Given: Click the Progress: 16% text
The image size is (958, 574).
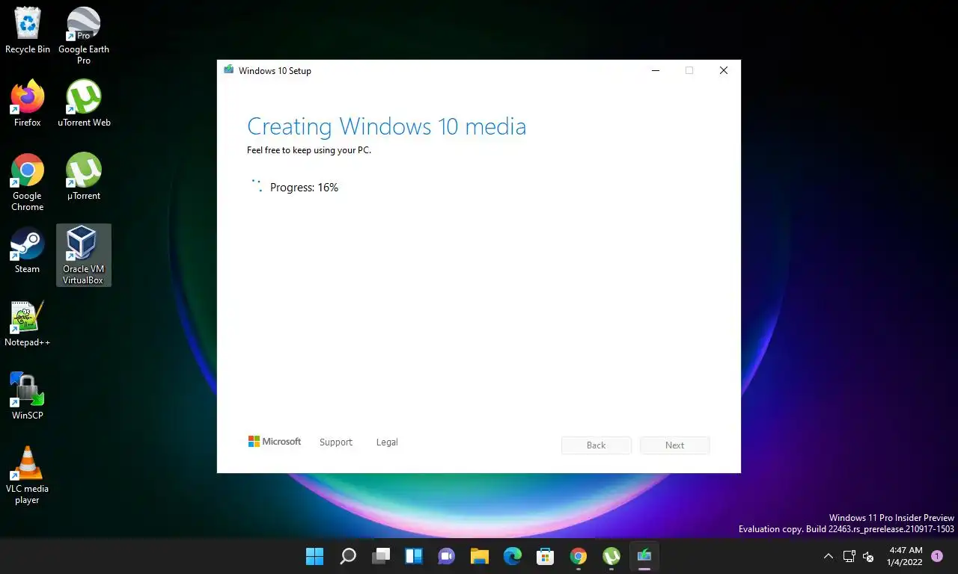Looking at the screenshot, I should [304, 188].
